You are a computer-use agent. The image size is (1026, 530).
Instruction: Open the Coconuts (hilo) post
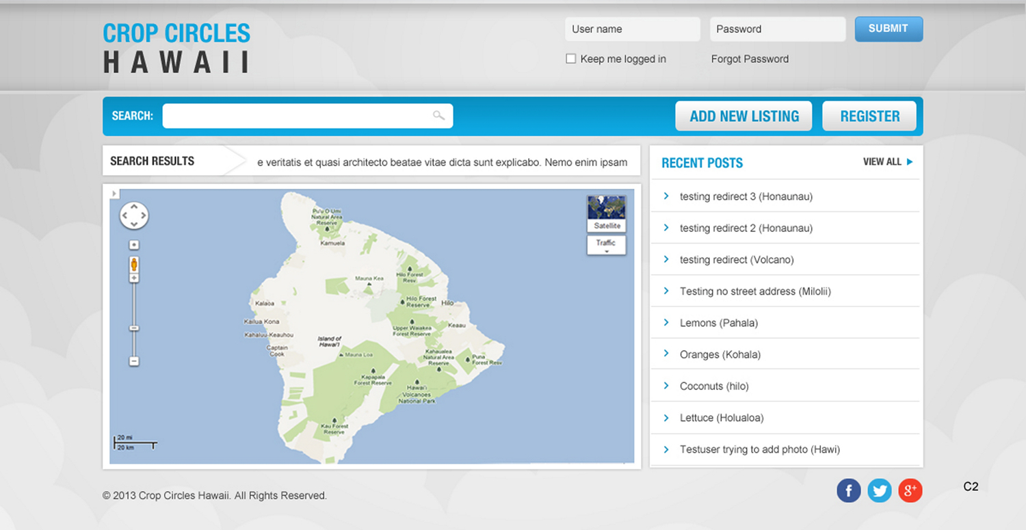tap(713, 386)
